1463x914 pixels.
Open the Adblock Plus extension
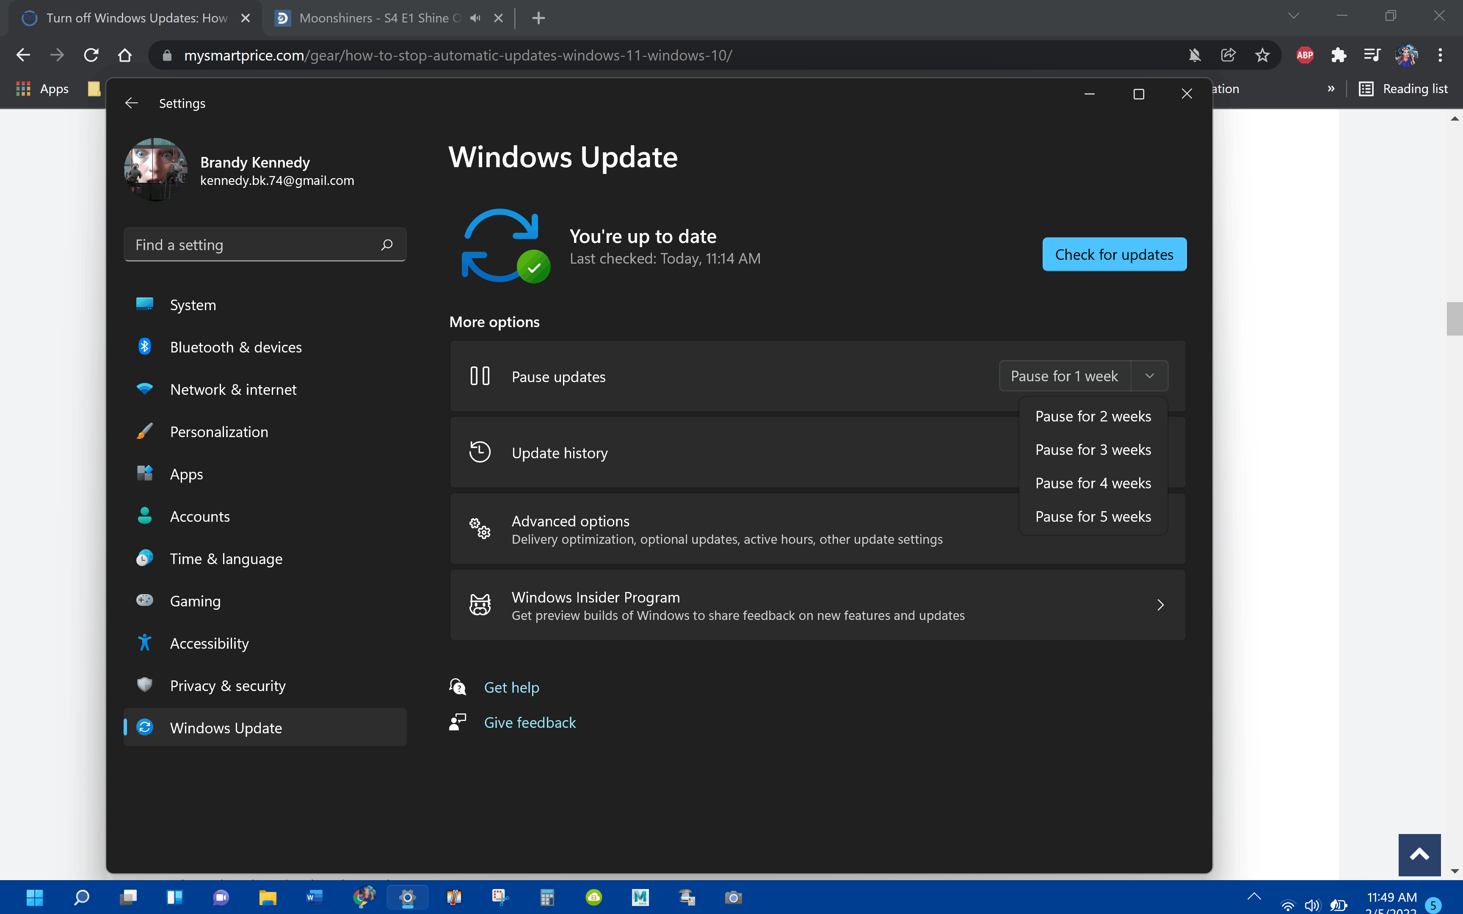(1305, 55)
